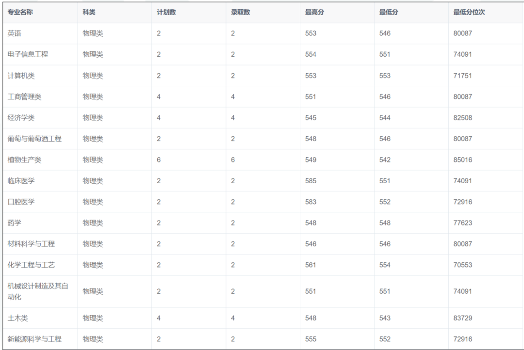The height and width of the screenshot is (350, 524).
Task: Select the 物理类 cell in 药学 row
Action: (93, 223)
